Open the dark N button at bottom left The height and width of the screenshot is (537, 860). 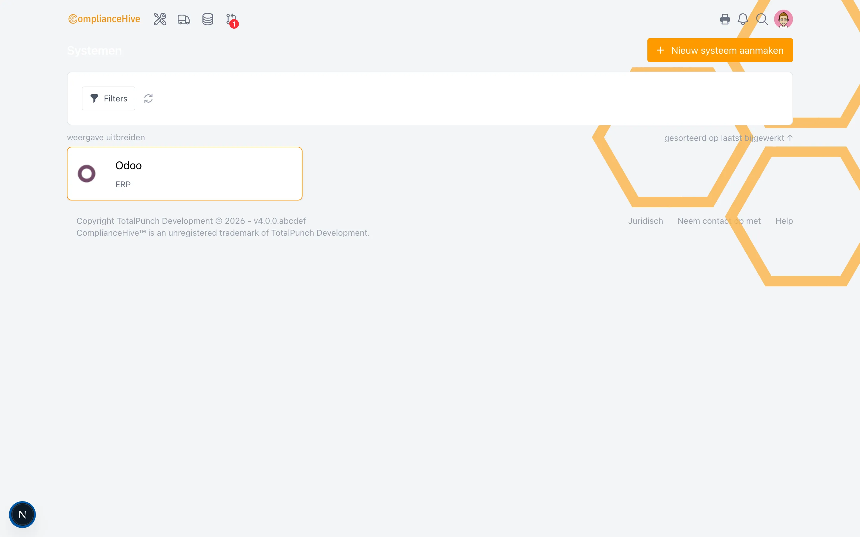pos(22,514)
